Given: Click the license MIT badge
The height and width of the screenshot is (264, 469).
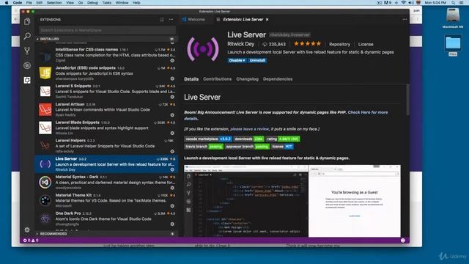Looking at the screenshot, I should tap(282, 147).
